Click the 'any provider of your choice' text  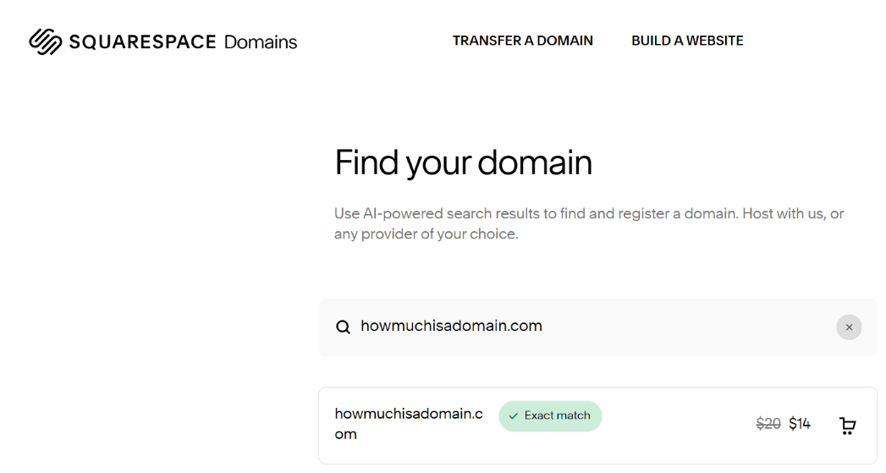click(426, 234)
